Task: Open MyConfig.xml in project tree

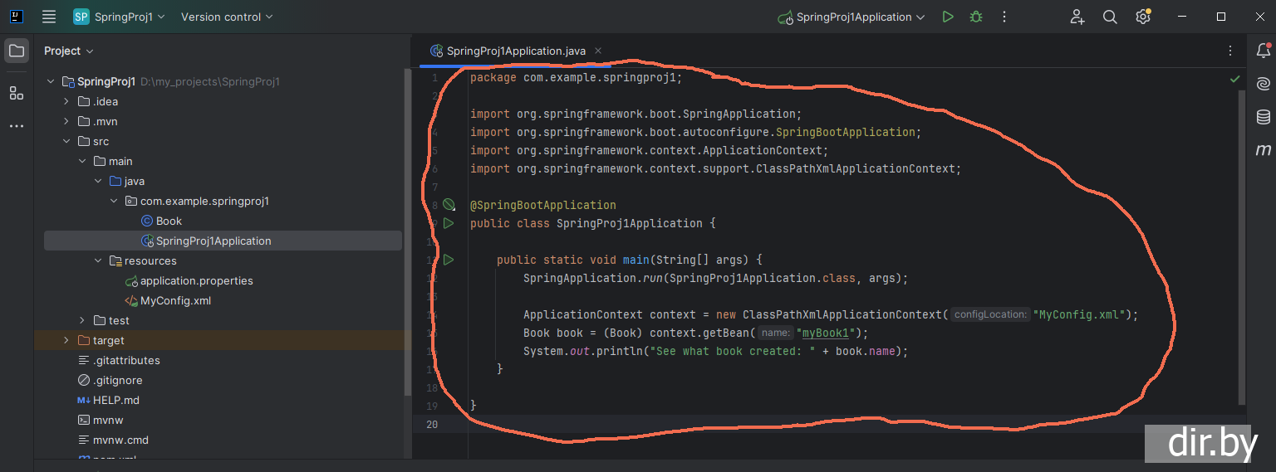Action: click(x=175, y=300)
